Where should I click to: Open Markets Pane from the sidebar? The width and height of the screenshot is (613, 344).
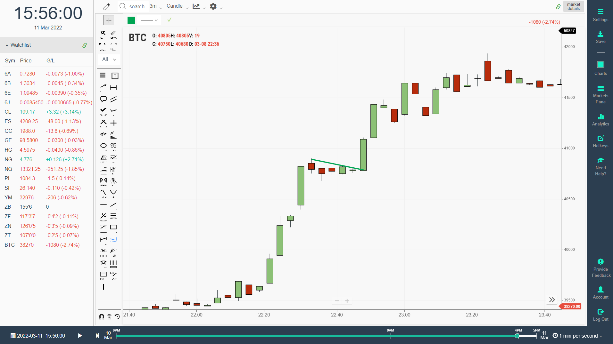(600, 94)
